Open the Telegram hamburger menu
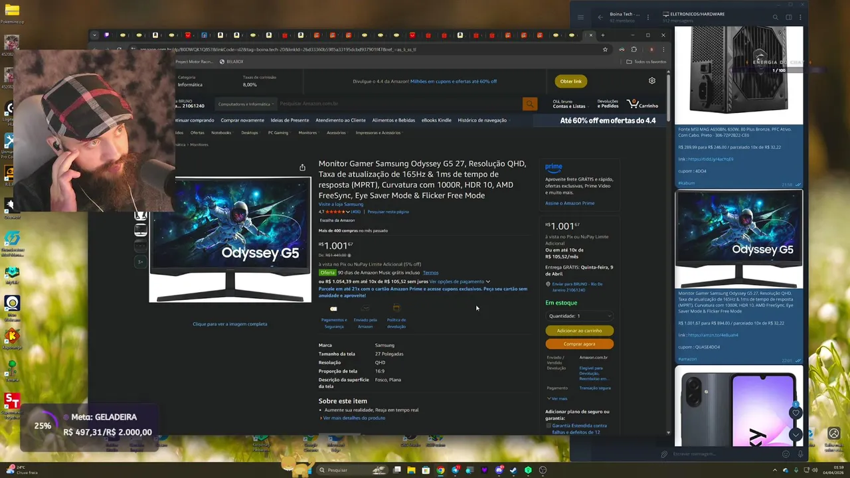The height and width of the screenshot is (478, 850). point(580,17)
